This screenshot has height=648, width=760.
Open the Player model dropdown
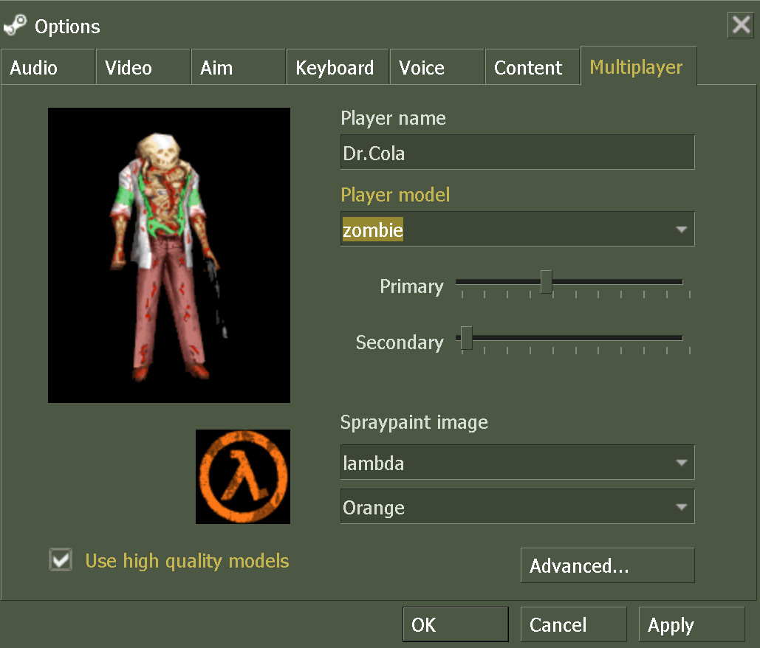517,229
